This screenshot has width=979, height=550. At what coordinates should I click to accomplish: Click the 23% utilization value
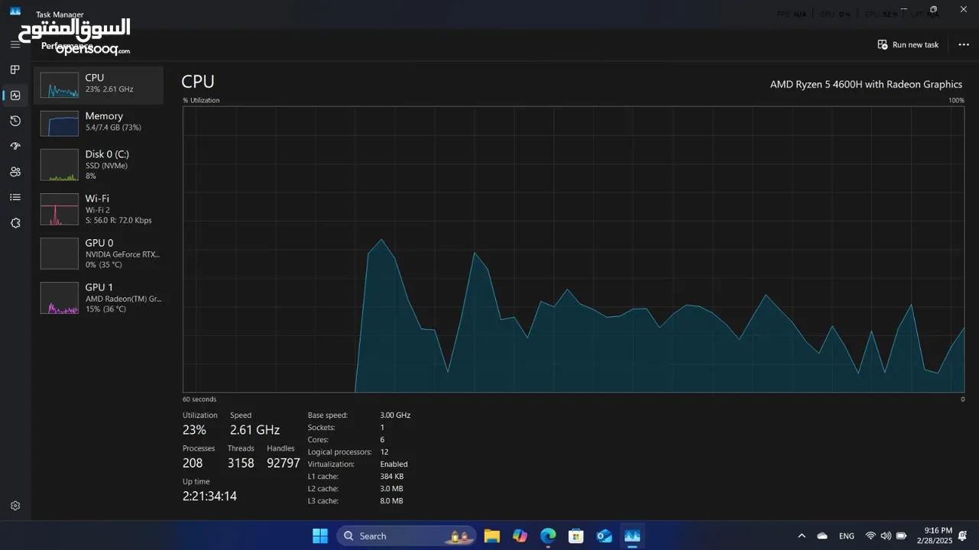[194, 430]
